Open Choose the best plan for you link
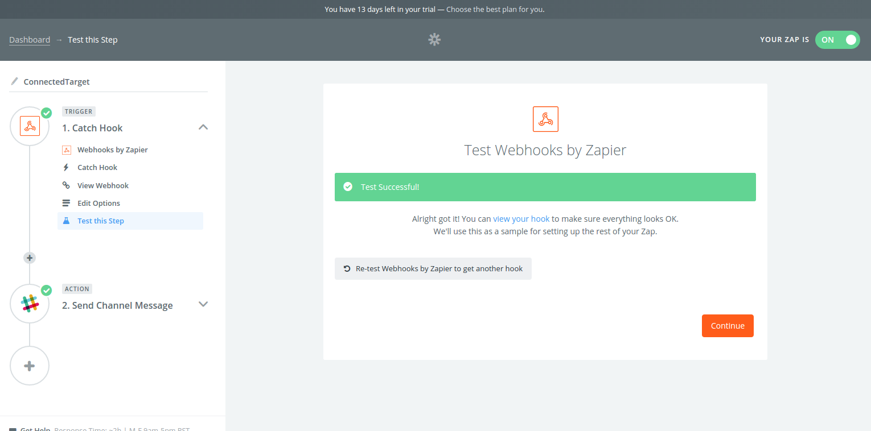The width and height of the screenshot is (871, 431). click(x=495, y=10)
